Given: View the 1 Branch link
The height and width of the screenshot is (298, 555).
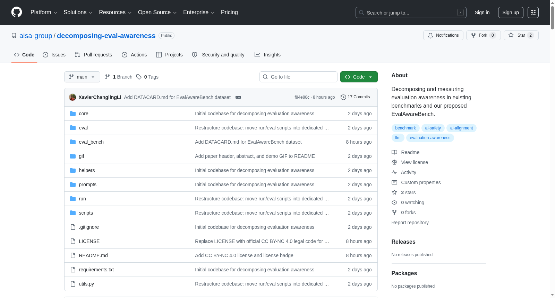Looking at the screenshot, I should (119, 77).
